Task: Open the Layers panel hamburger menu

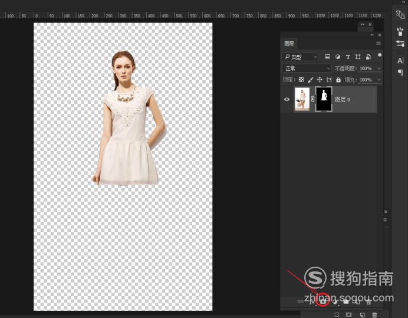Action: pyautogui.click(x=379, y=43)
